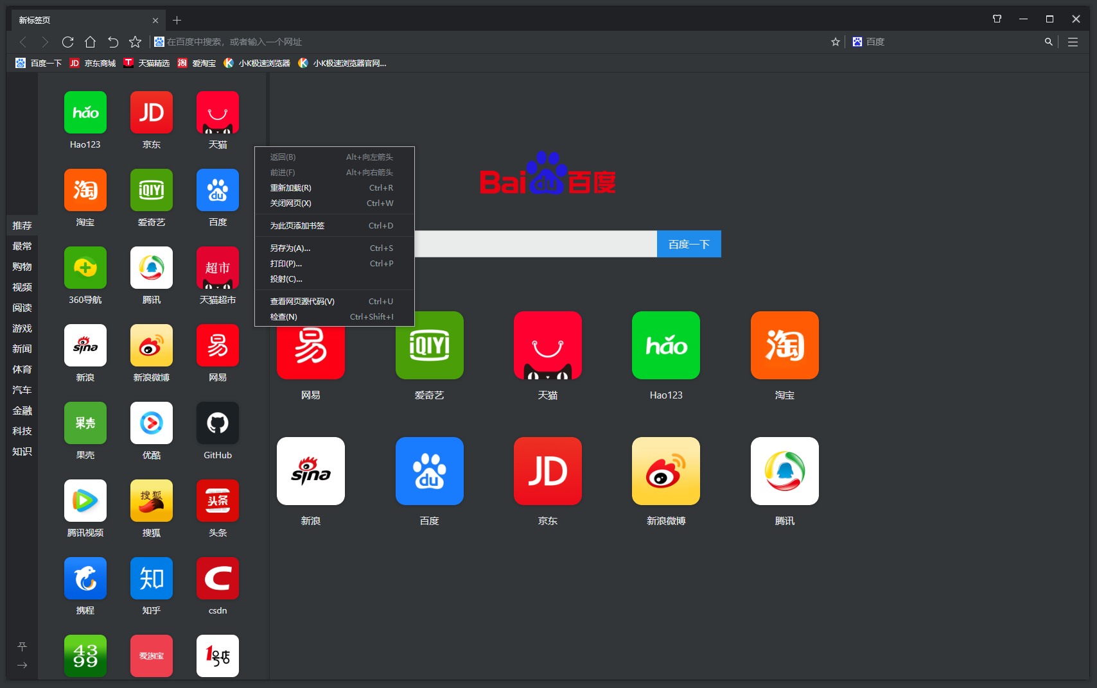Open 天猫精选 bookmark
The image size is (1097, 688).
(147, 63)
